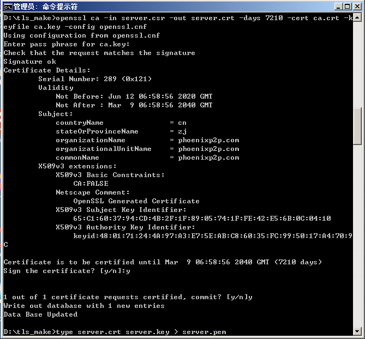Click the 'X509v3 Basic Constraints:' heading
The width and height of the screenshot is (365, 339).
110,175
